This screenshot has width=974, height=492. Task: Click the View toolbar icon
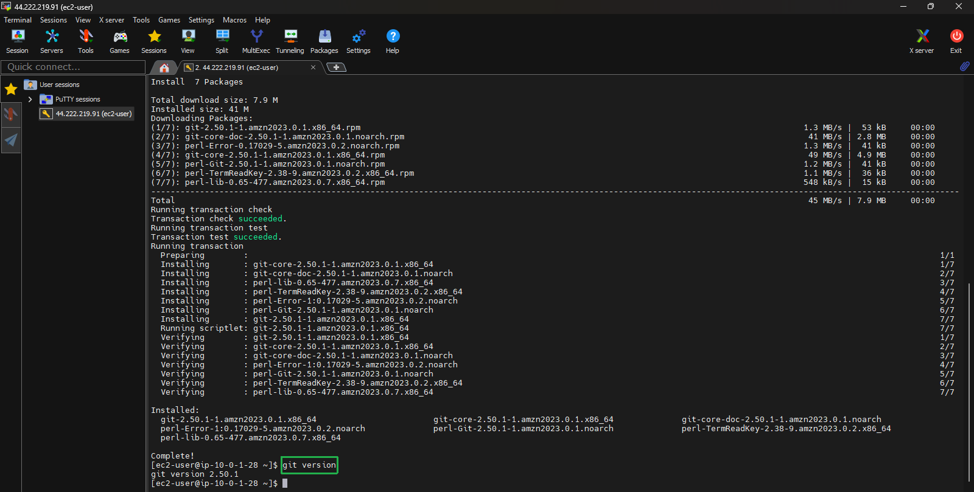[x=188, y=41]
